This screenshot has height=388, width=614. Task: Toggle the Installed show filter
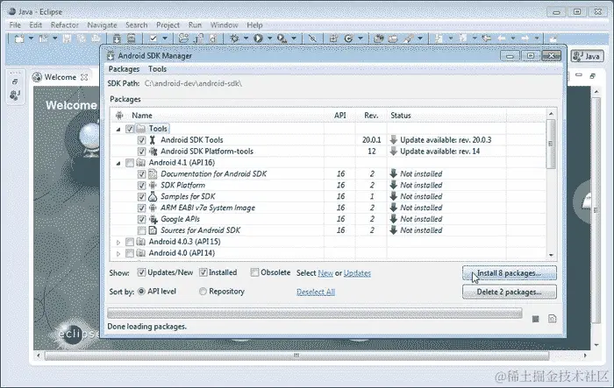203,272
